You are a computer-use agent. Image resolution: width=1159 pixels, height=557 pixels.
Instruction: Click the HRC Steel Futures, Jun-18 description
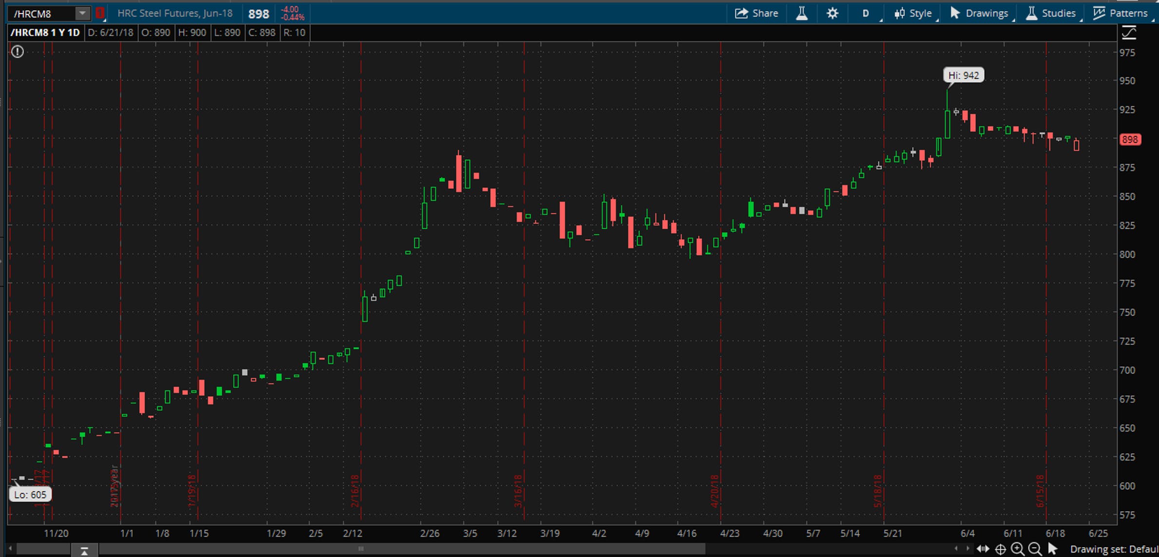coord(175,13)
